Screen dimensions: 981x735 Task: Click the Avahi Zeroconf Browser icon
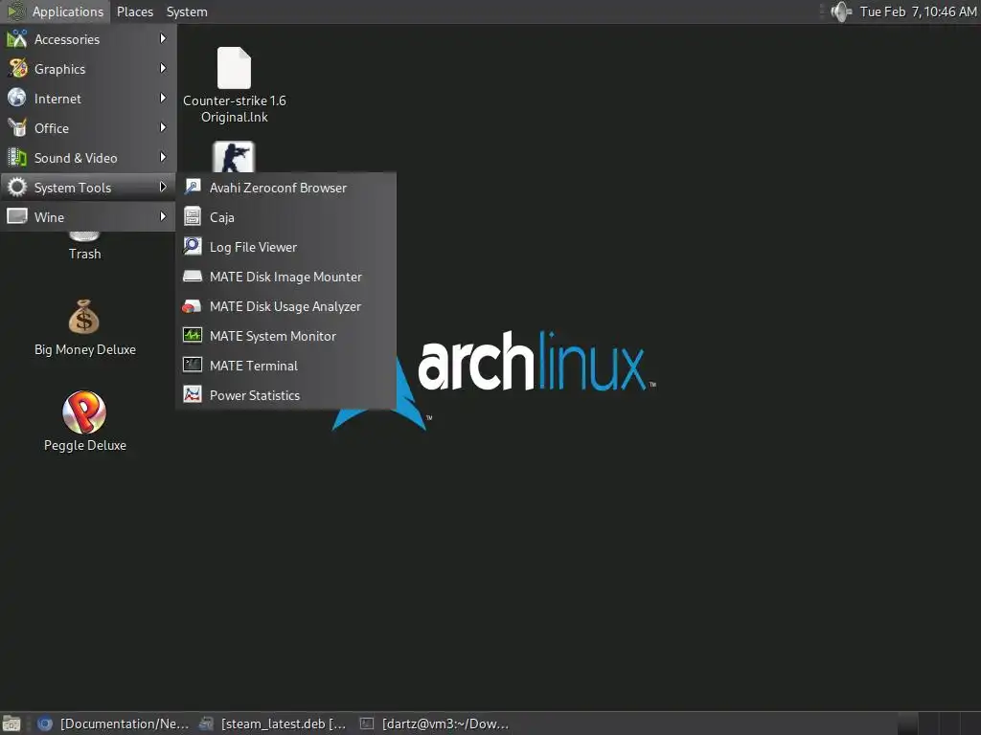192,187
